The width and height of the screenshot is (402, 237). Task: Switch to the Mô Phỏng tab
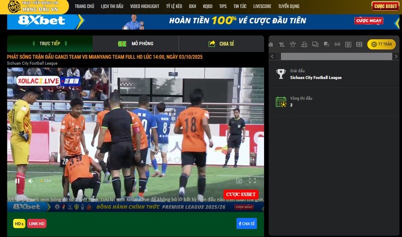coord(136,44)
